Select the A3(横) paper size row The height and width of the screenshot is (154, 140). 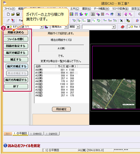(x=56, y=79)
